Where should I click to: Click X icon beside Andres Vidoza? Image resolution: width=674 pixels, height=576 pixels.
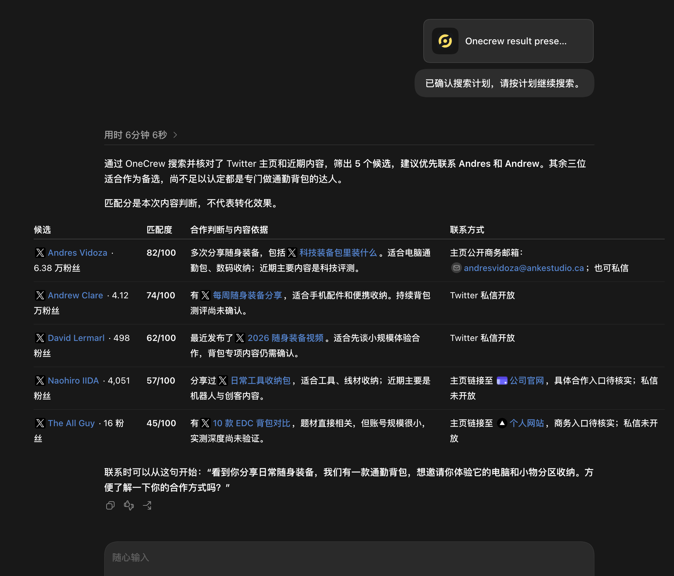pos(40,253)
